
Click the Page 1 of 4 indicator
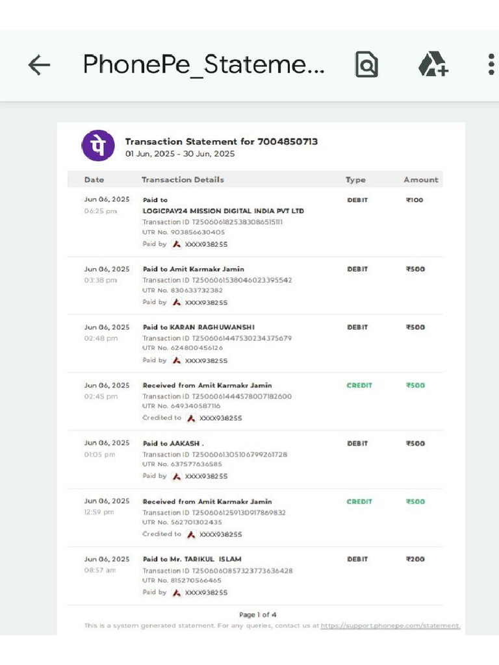point(257,614)
